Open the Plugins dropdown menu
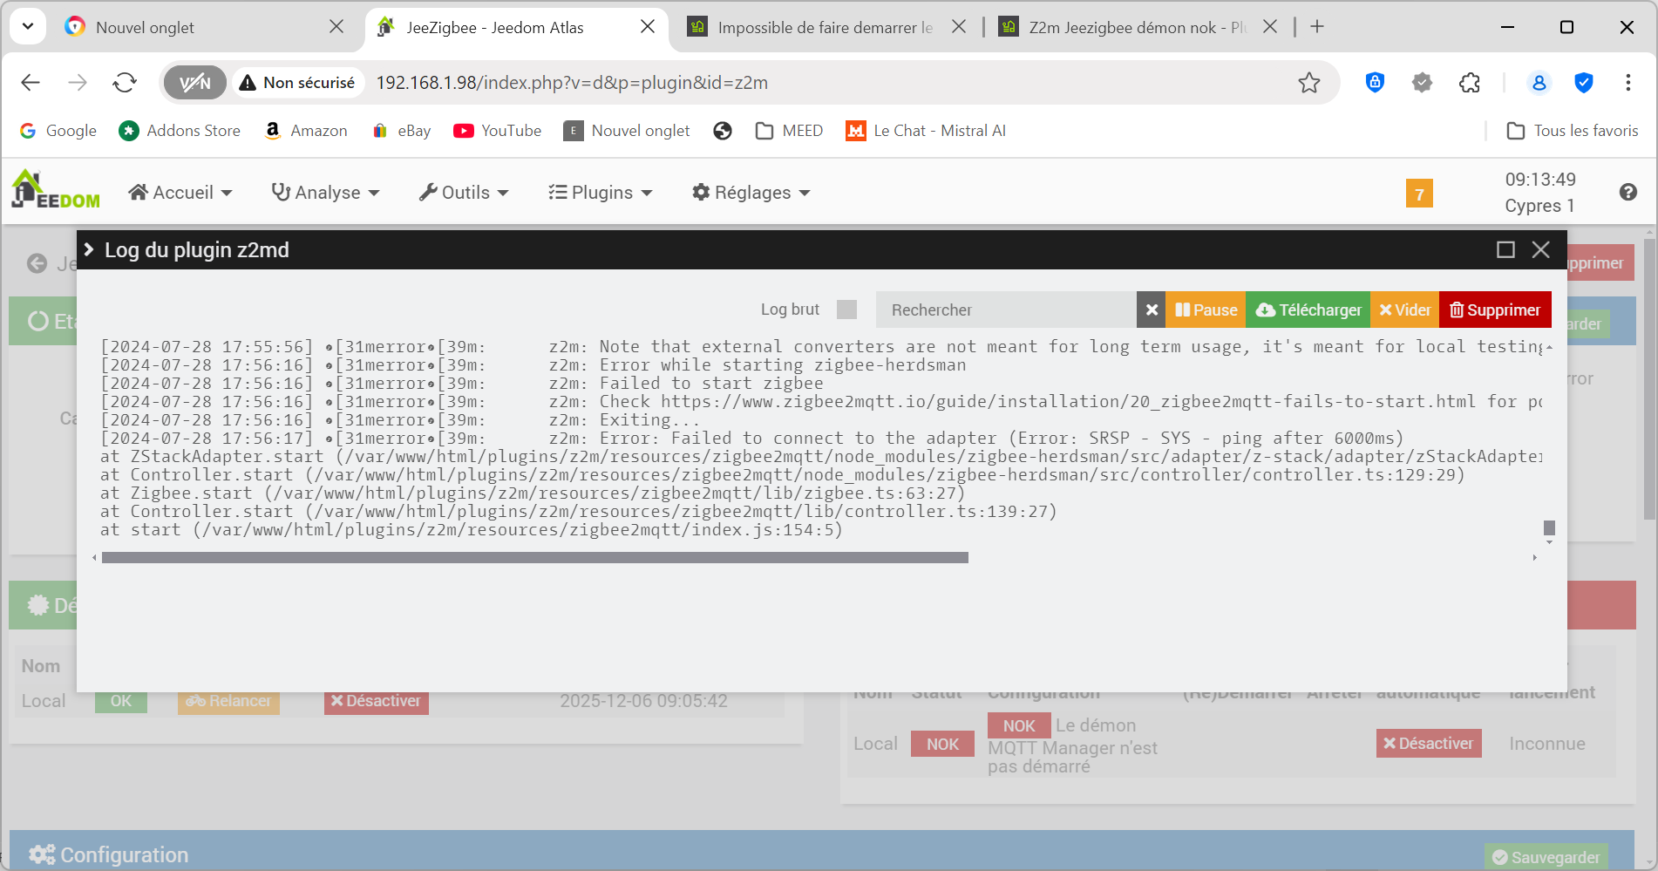The image size is (1658, 871). pyautogui.click(x=601, y=193)
